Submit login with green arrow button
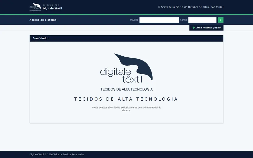The image size is (253, 158). click(221, 20)
